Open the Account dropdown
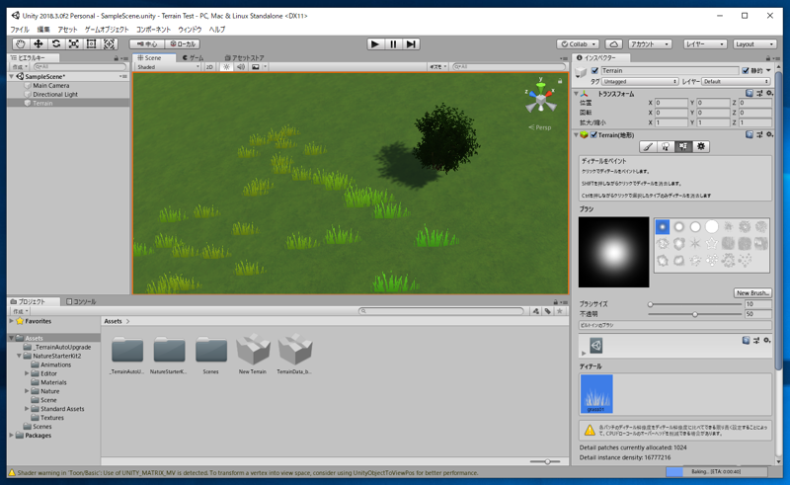The image size is (790, 485). [x=650, y=43]
